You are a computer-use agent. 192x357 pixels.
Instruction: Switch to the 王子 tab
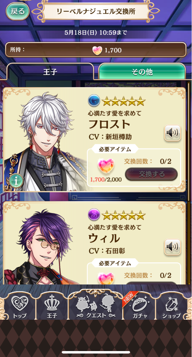point(50,71)
